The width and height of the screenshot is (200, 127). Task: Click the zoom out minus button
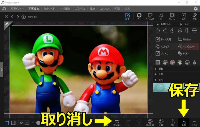tap(33, 123)
